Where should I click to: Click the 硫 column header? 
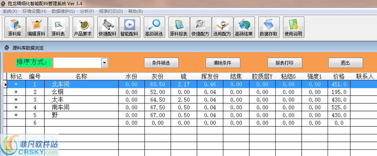pos(184,77)
